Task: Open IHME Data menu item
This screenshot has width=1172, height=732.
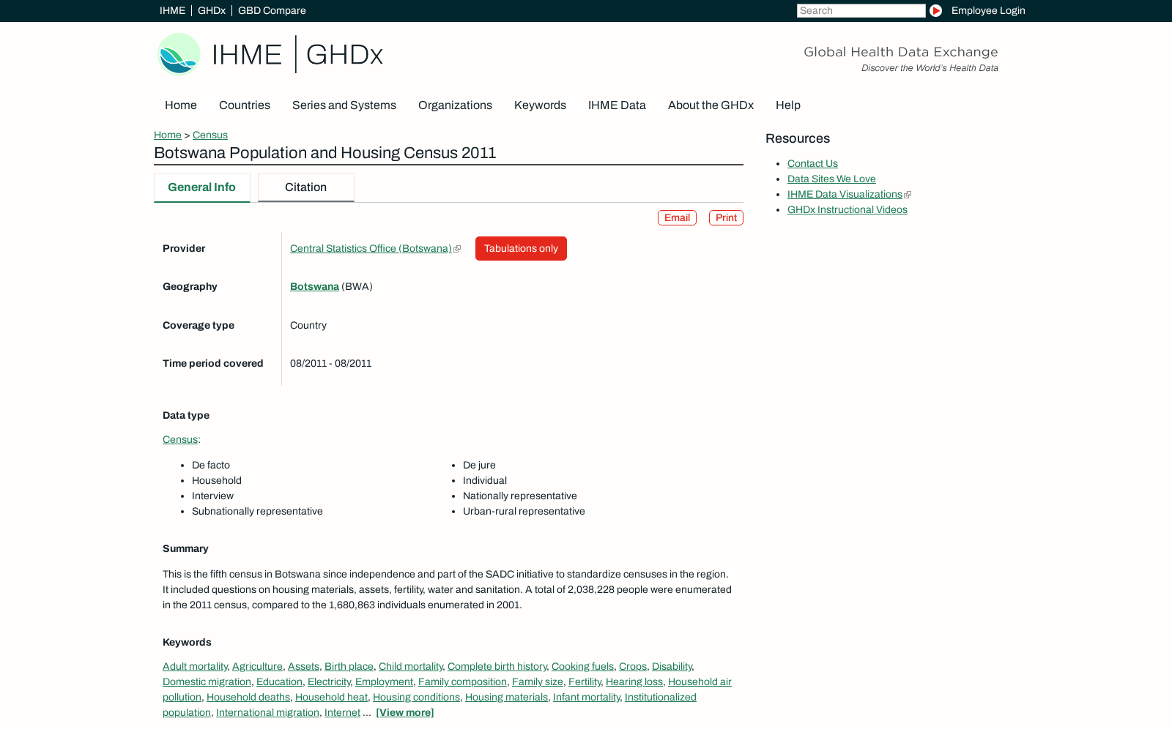Action: (617, 105)
